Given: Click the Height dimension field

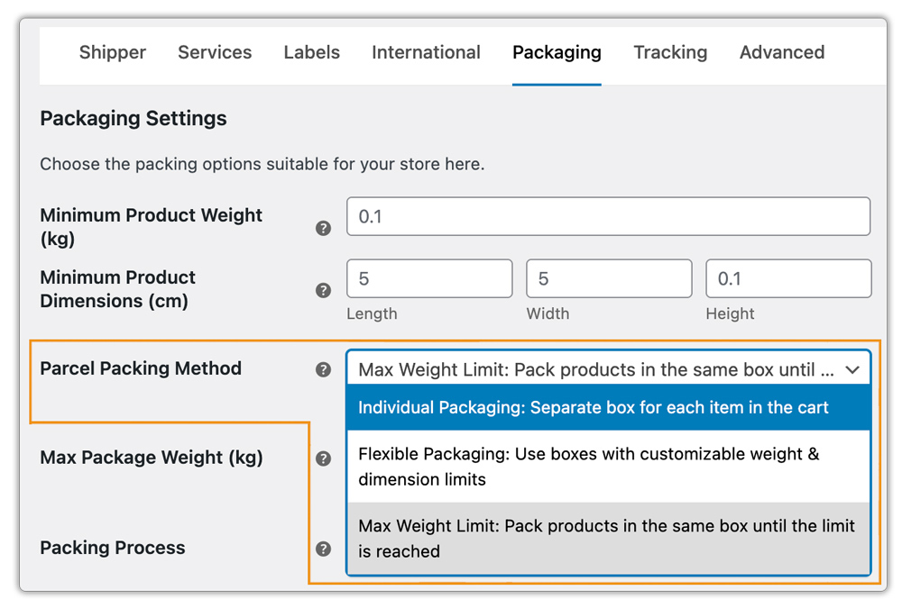Looking at the screenshot, I should pos(787,278).
